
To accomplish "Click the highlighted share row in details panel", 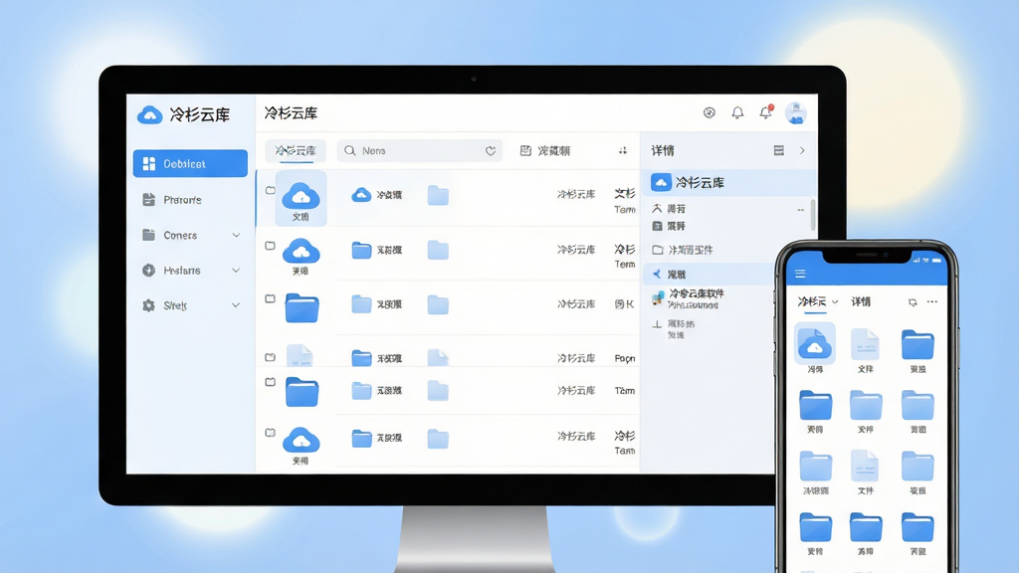I will 710,275.
